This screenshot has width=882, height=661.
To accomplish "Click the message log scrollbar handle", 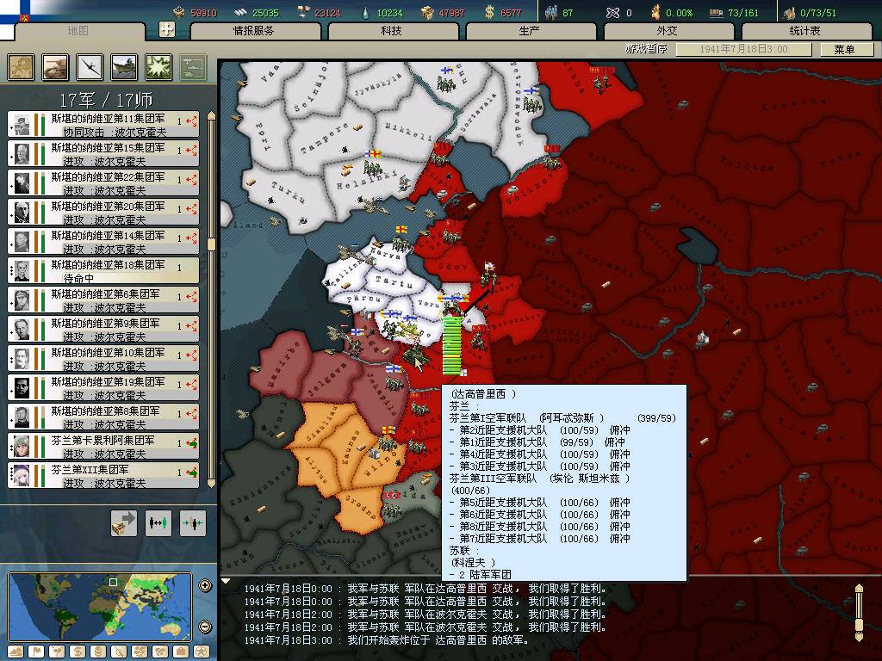I will [859, 625].
